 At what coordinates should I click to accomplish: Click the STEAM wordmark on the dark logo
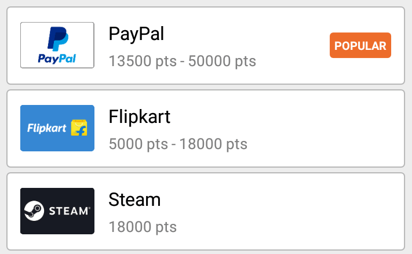pos(68,211)
